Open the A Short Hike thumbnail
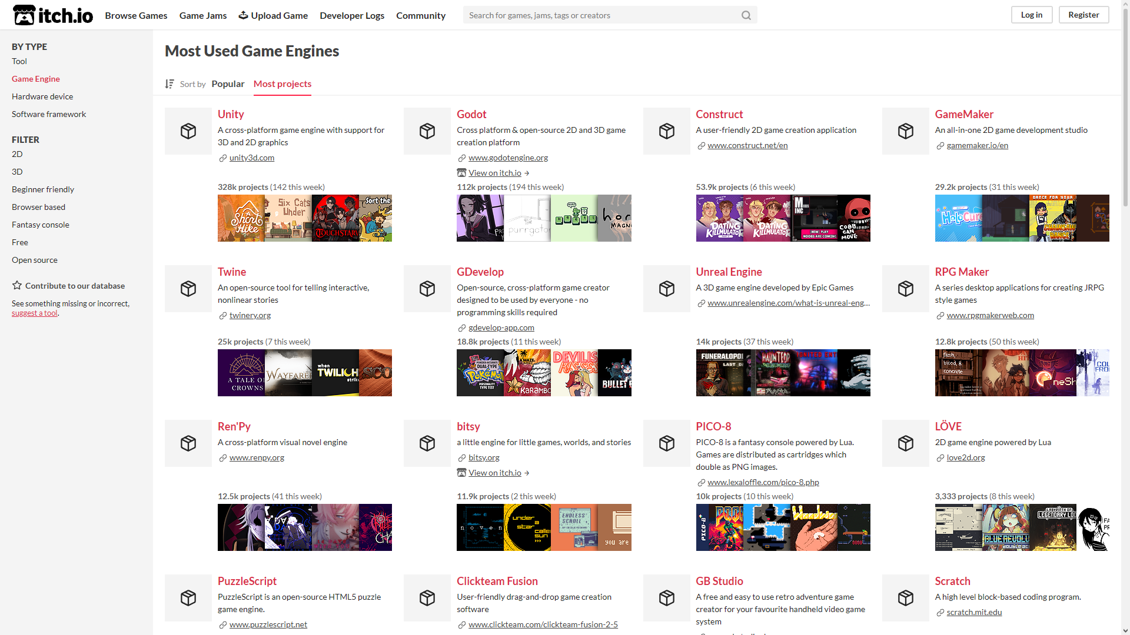Image resolution: width=1130 pixels, height=635 pixels. [241, 218]
